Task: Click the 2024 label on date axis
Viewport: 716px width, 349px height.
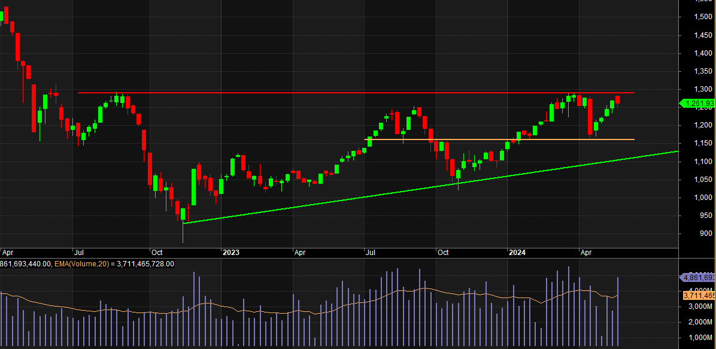Action: pos(517,251)
